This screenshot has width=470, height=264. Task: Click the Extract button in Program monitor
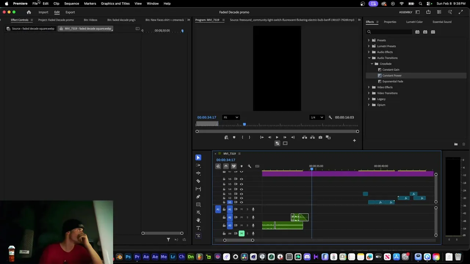312,137
